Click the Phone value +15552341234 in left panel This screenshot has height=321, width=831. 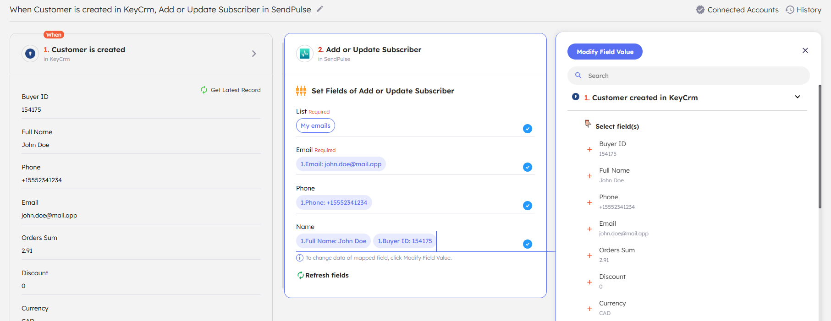pyautogui.click(x=42, y=180)
